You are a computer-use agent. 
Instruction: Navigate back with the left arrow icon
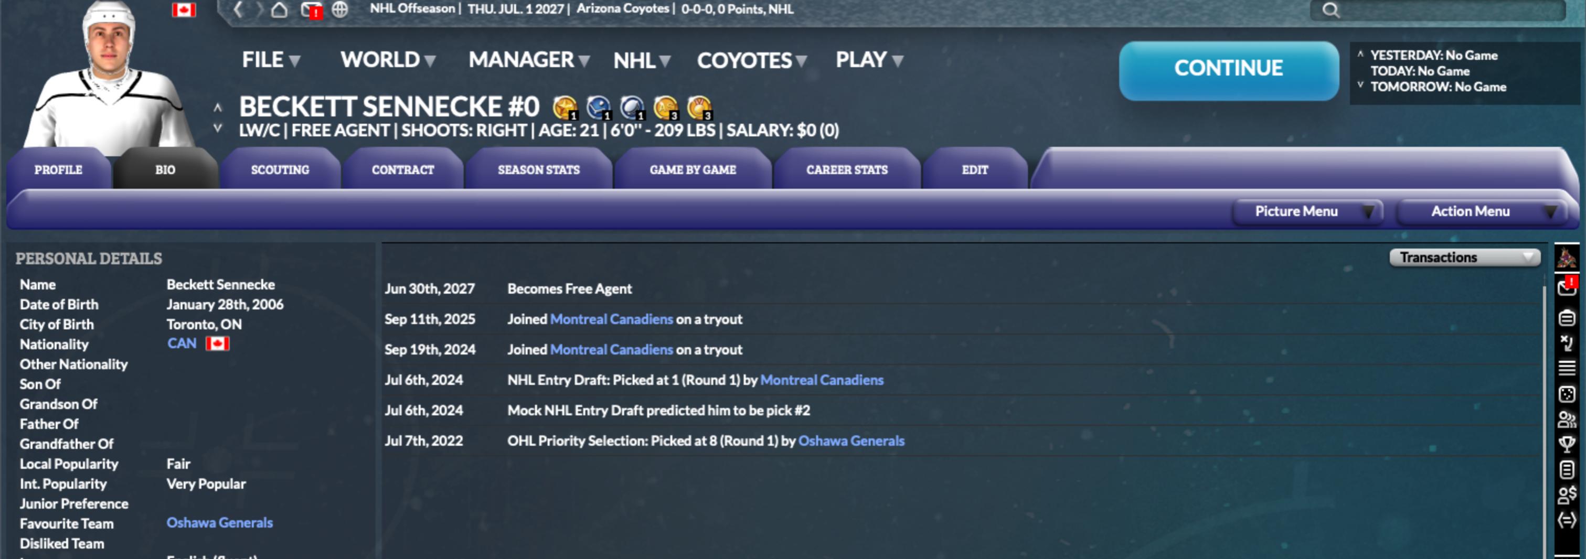[x=238, y=9]
